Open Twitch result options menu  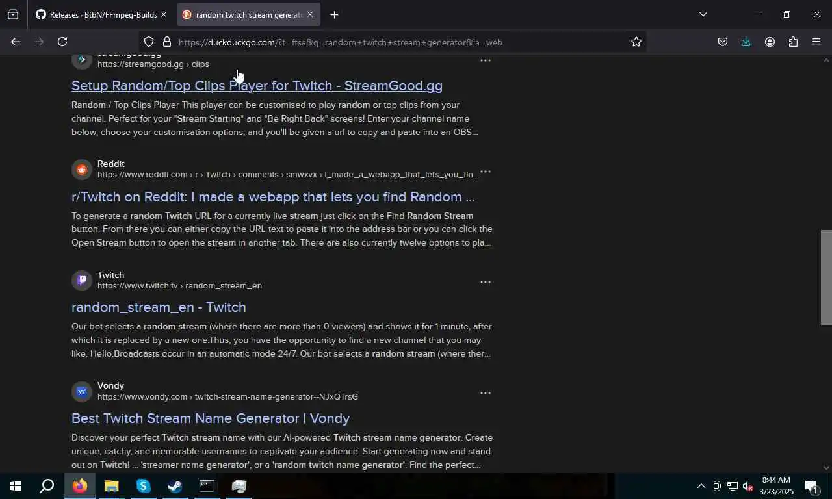pyautogui.click(x=485, y=282)
